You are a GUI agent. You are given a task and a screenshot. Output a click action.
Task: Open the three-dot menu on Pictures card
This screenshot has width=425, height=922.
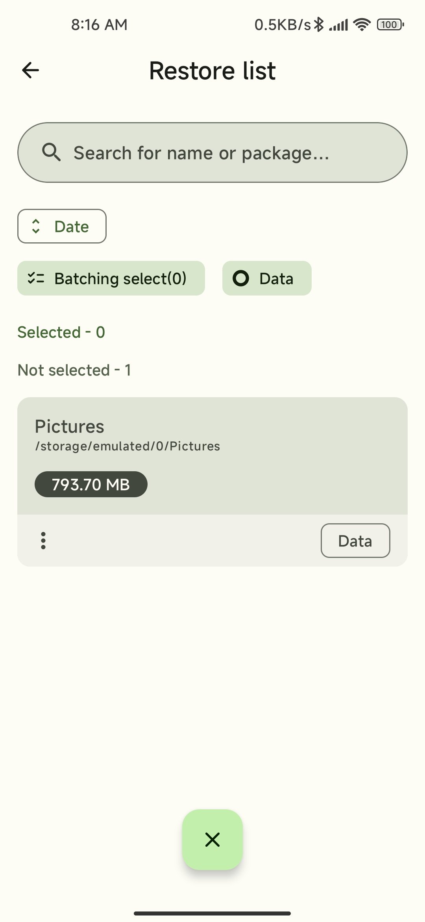(43, 541)
